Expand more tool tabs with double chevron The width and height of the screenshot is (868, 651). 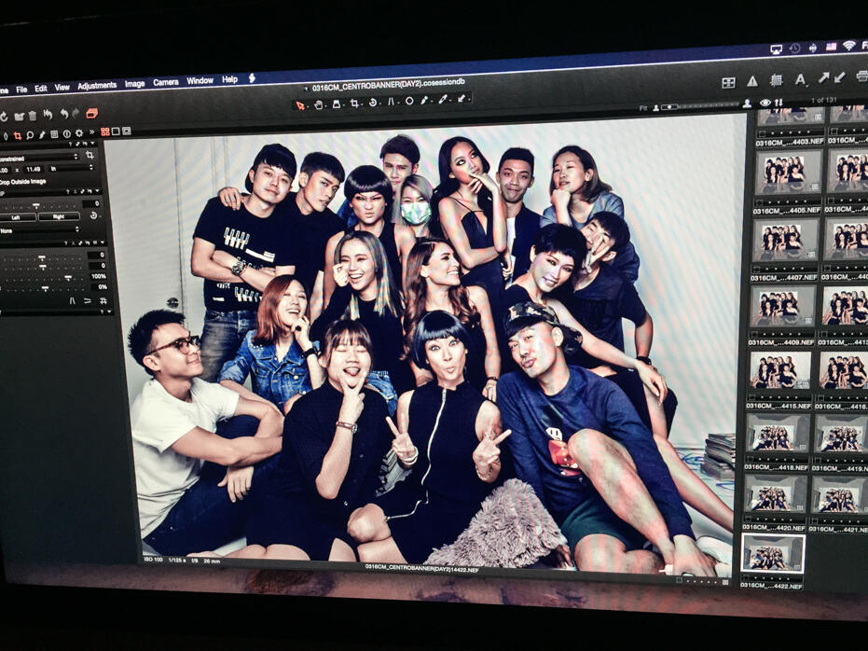(92, 132)
